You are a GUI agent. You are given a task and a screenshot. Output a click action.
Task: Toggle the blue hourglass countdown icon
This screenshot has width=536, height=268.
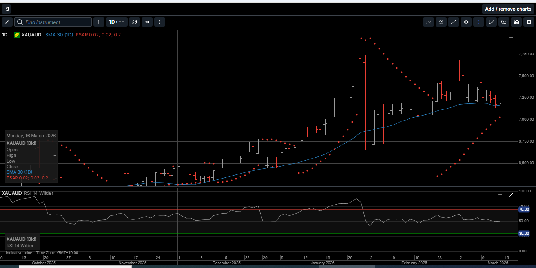478,22
